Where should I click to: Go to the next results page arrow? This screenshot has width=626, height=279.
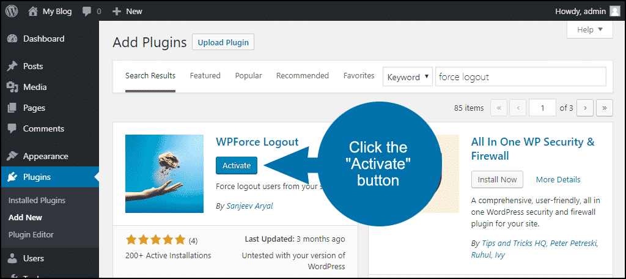click(x=585, y=108)
